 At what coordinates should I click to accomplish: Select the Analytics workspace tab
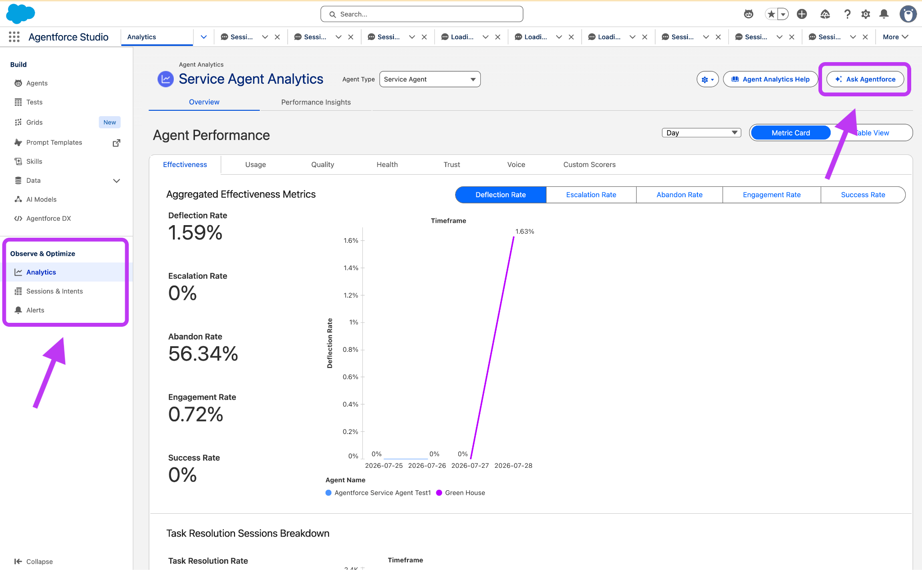tap(157, 37)
